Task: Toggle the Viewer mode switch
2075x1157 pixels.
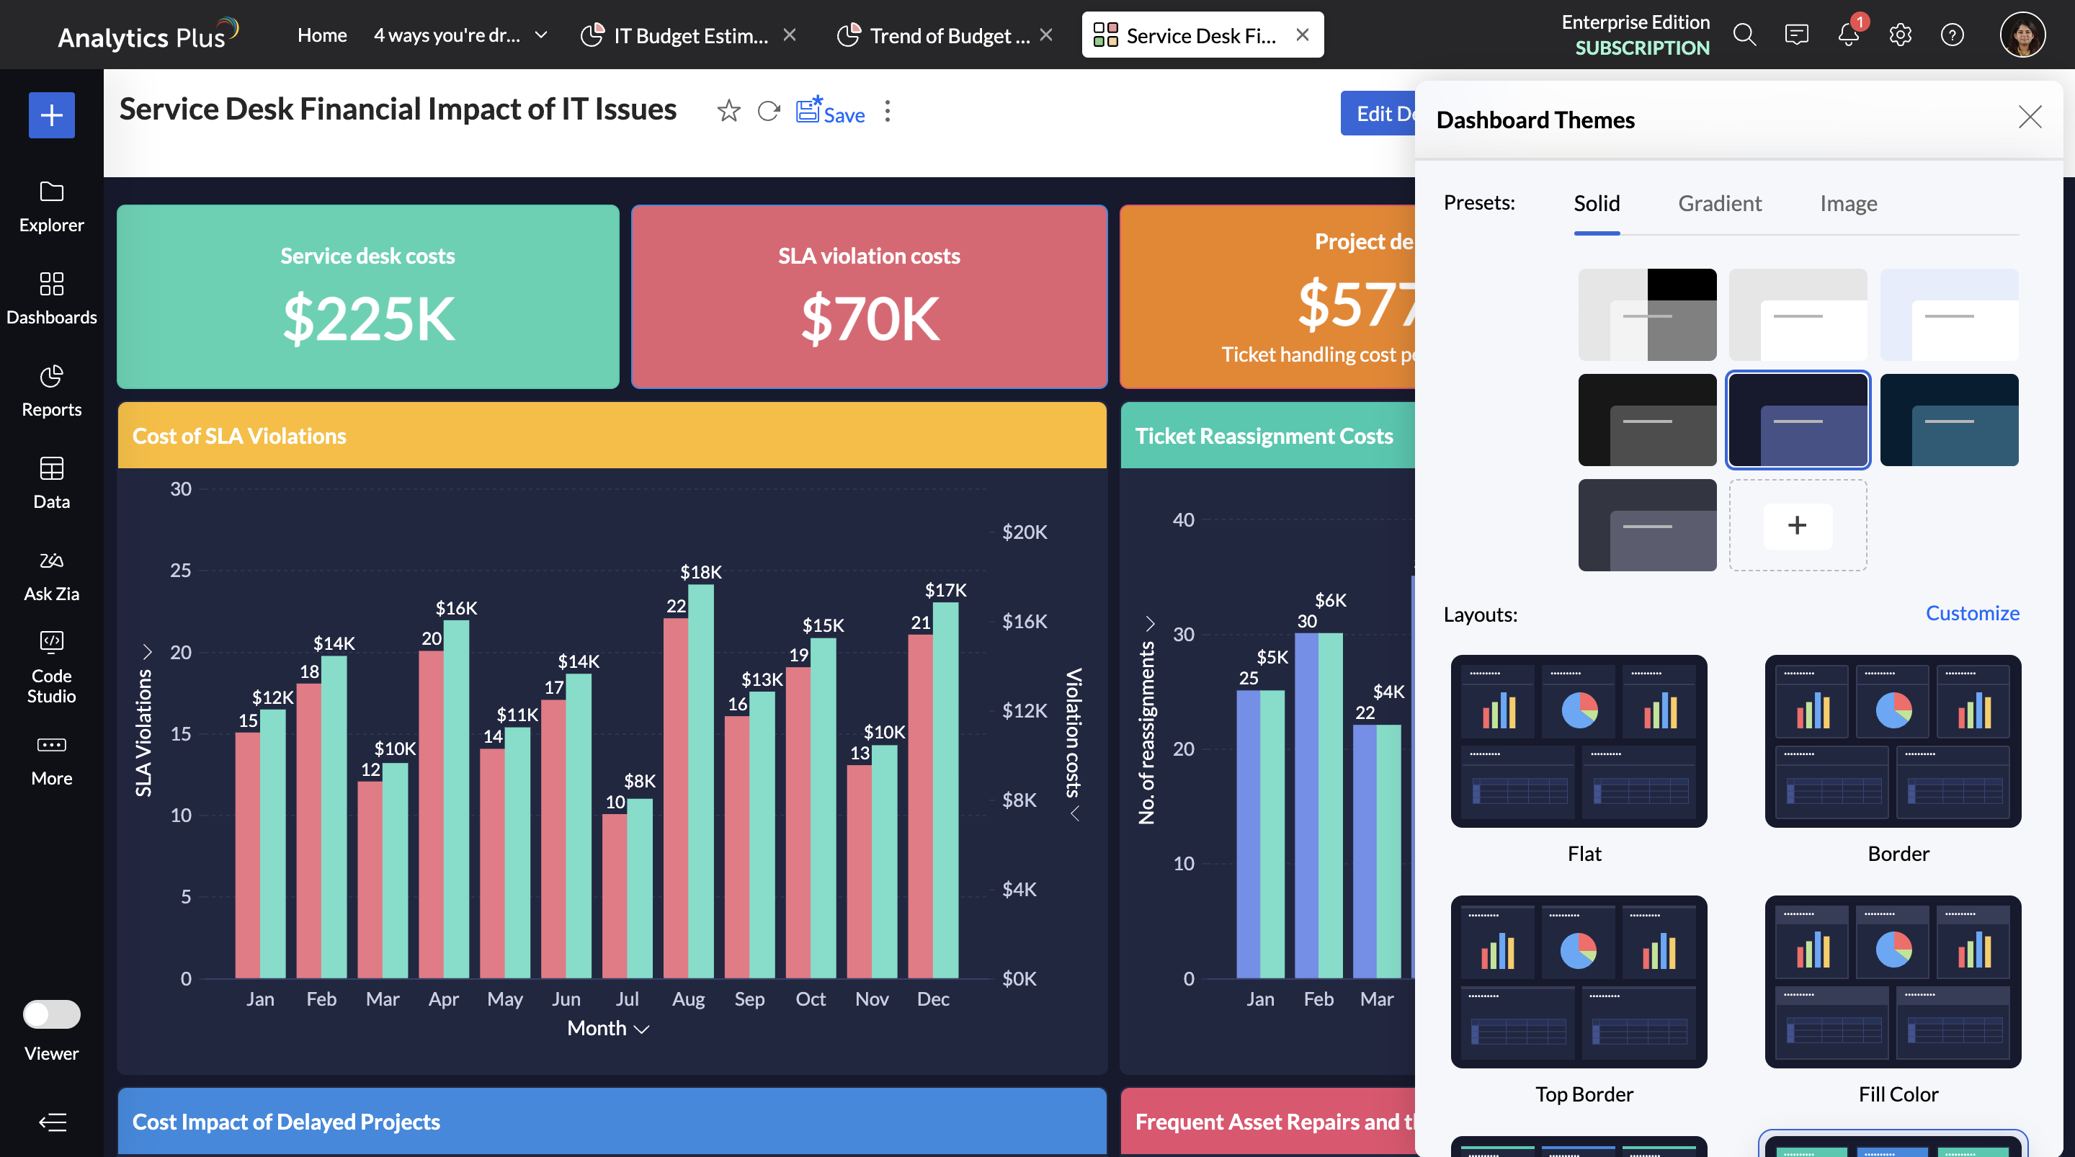Action: click(52, 1014)
